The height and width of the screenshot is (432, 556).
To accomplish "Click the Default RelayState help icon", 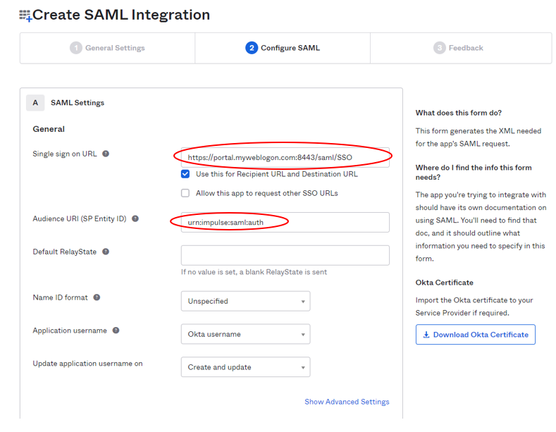I will 106,252.
